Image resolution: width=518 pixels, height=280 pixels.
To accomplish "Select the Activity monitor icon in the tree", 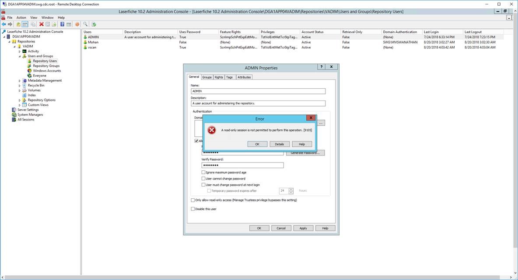I will point(24,52).
